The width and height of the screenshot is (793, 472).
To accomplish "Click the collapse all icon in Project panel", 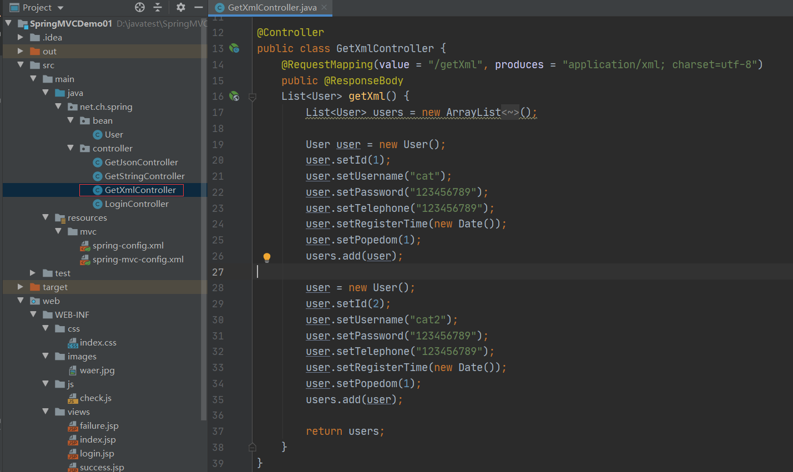I will click(158, 7).
